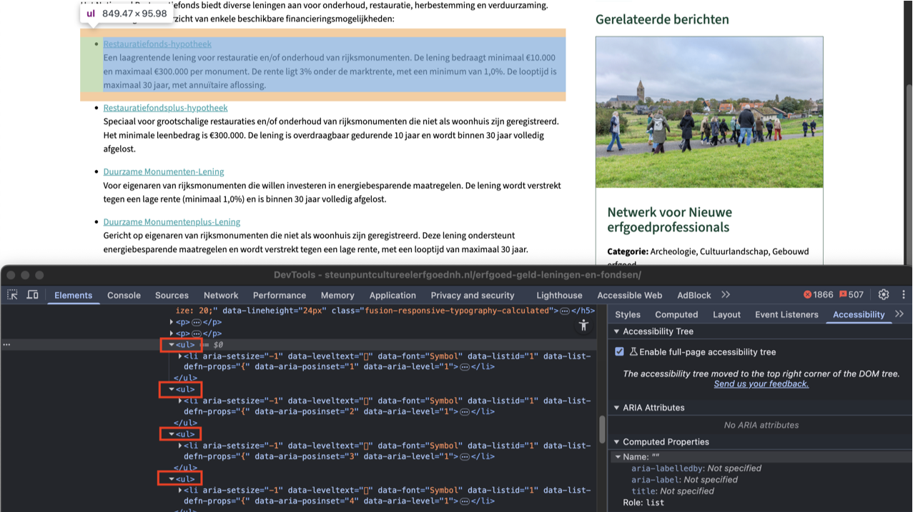Uncheck Enable full-page accessibility tree
The width and height of the screenshot is (913, 512).
pos(620,352)
